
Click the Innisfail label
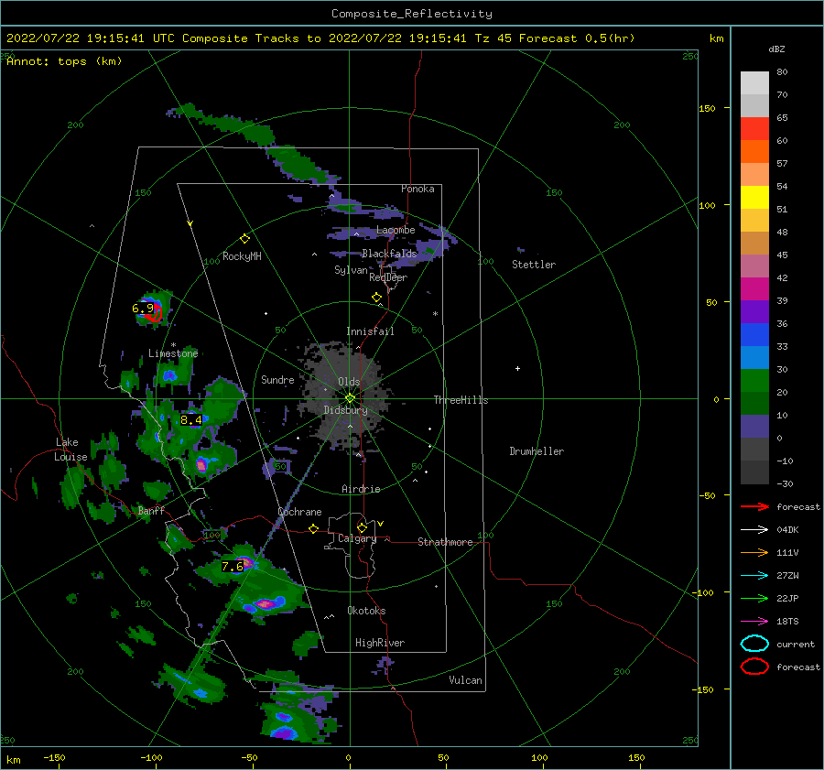point(370,331)
